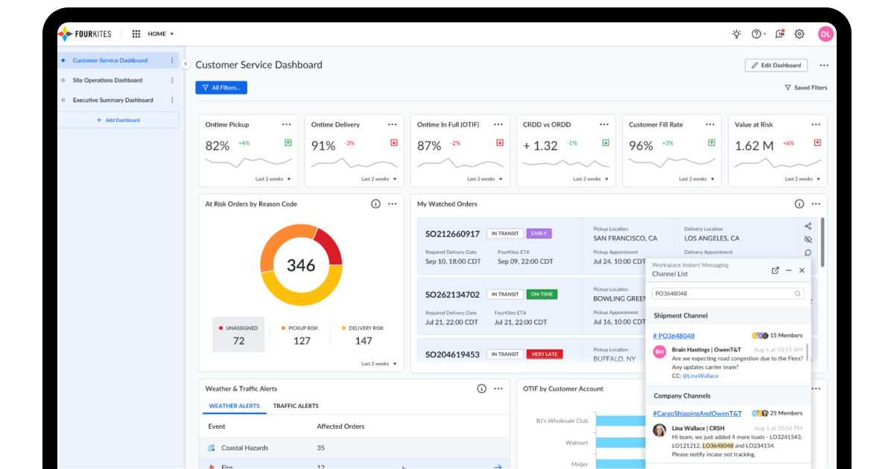This screenshot has height=469, width=894.
Task: Switch to TRAFFIC ALERTS tab
Action: [296, 406]
